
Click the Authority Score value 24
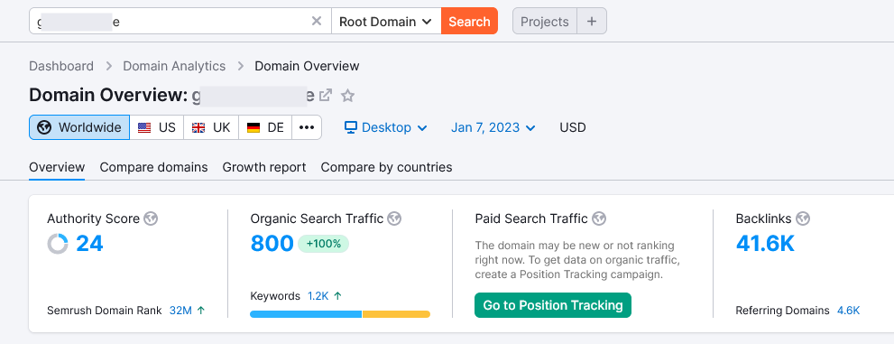pyautogui.click(x=89, y=244)
